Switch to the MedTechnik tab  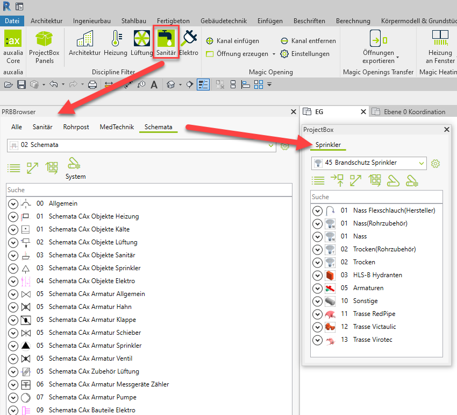point(117,127)
